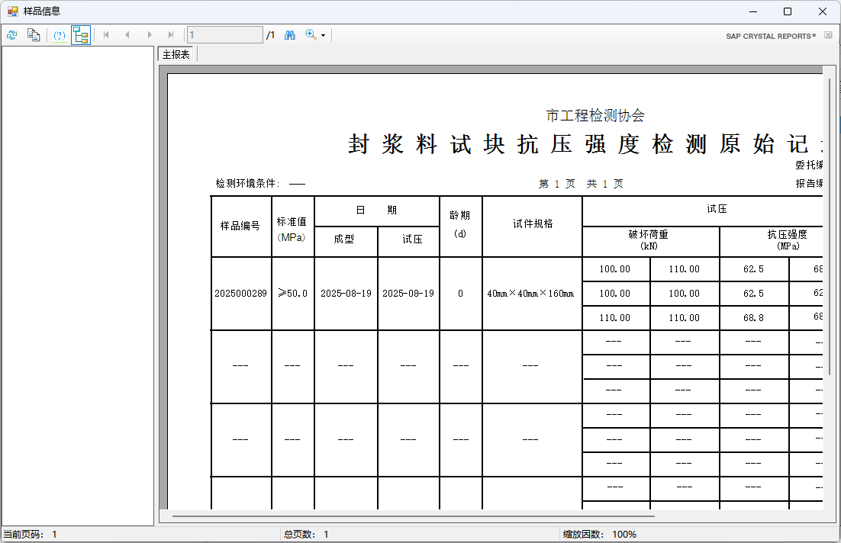Jump to the last page arrow
The height and width of the screenshot is (543, 841).
171,35
